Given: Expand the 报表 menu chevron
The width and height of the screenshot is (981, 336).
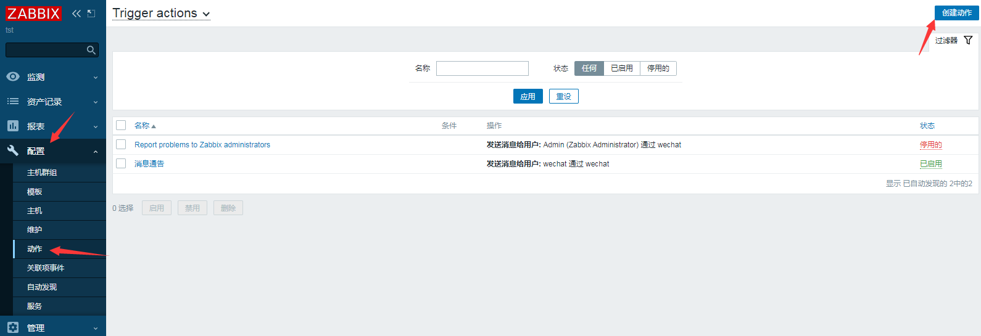Looking at the screenshot, I should 96,127.
